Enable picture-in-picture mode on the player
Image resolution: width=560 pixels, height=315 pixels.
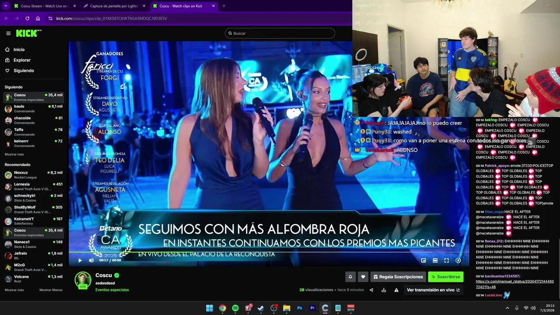point(423,260)
